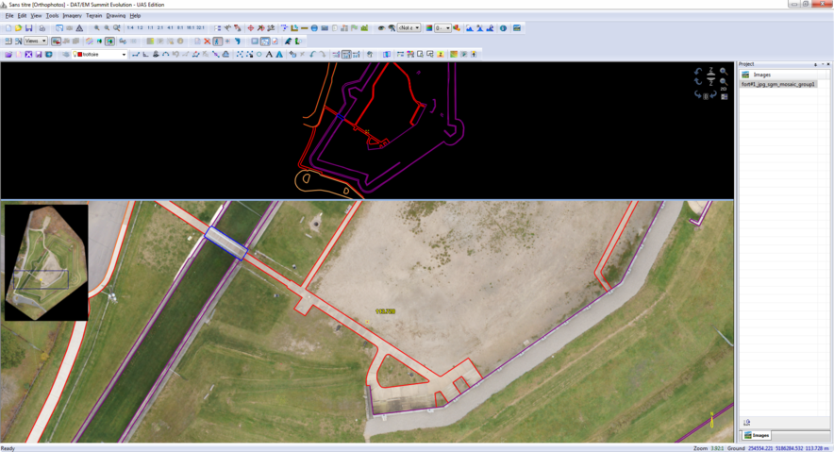Click the 2D view mode label

724,89
